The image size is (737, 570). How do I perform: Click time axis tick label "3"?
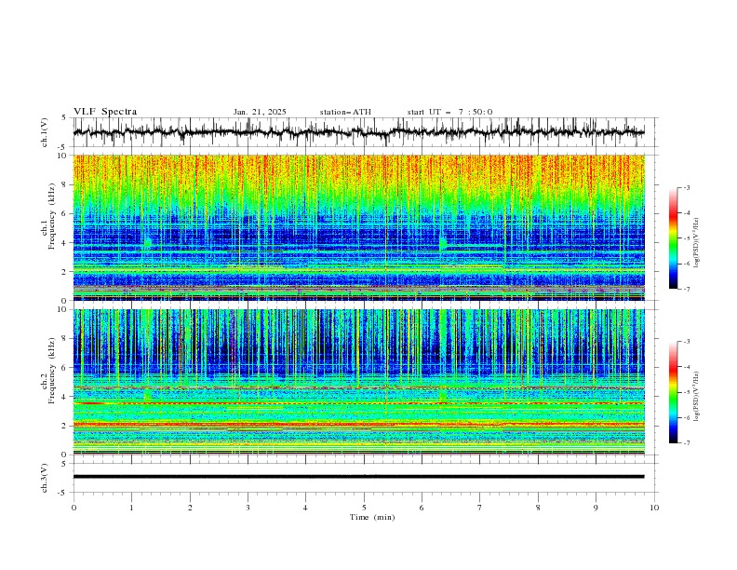point(248,508)
